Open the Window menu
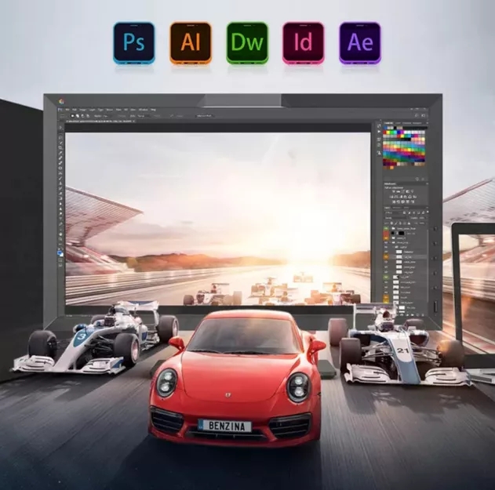Image resolution: width=495 pixels, height=490 pixels. point(144,110)
